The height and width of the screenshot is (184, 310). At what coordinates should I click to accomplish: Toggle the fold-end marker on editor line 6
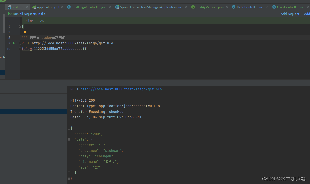20,26
